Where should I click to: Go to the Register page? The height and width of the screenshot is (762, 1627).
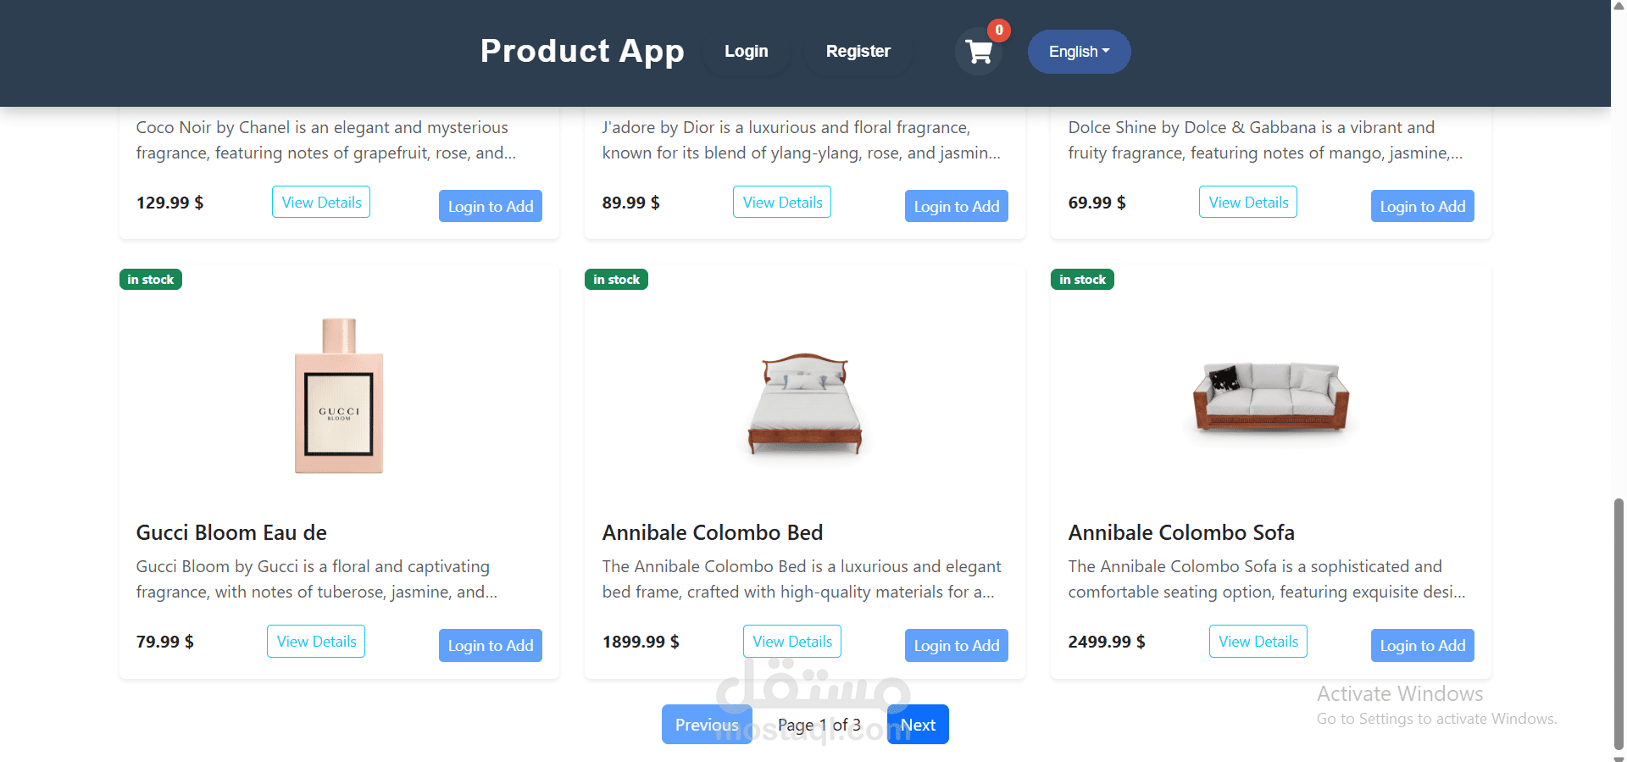(x=858, y=52)
